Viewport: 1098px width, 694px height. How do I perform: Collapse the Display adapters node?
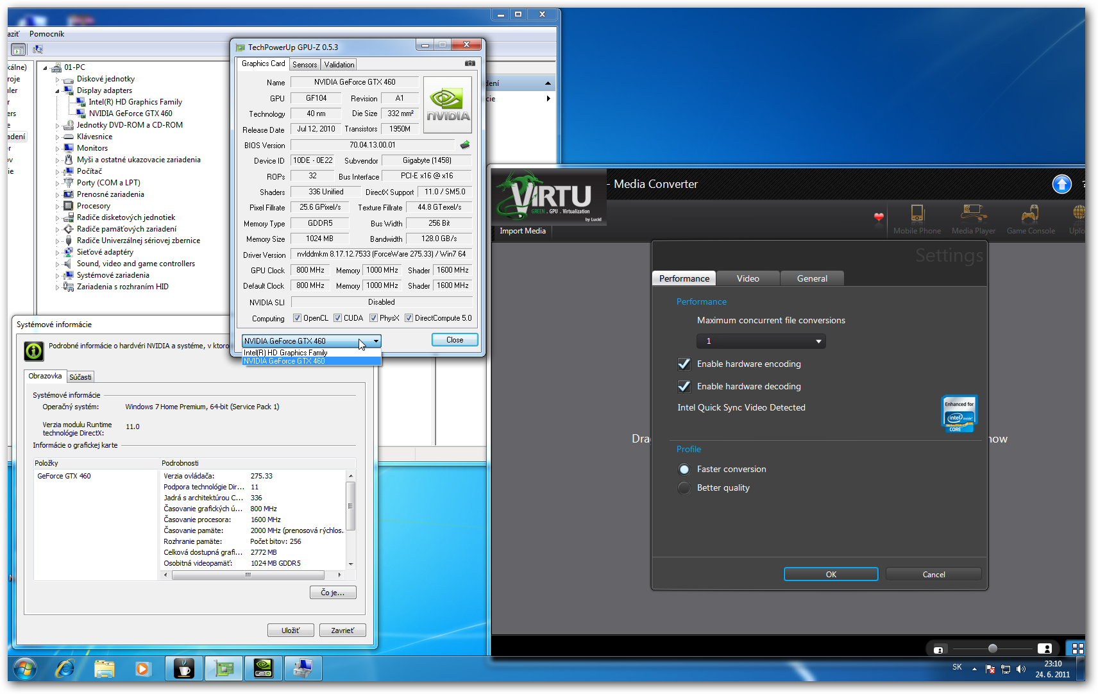click(57, 91)
